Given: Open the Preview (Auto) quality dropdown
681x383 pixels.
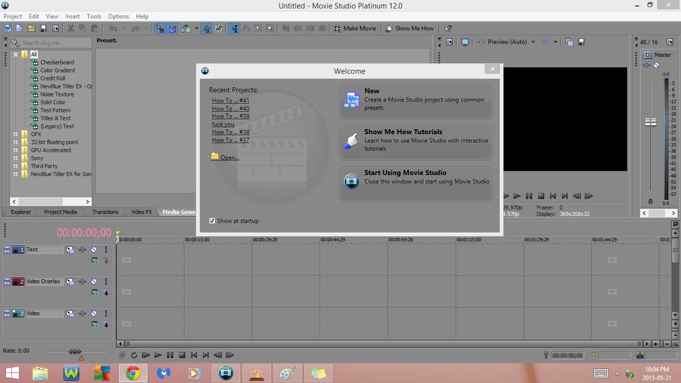Looking at the screenshot, I should tap(514, 41).
